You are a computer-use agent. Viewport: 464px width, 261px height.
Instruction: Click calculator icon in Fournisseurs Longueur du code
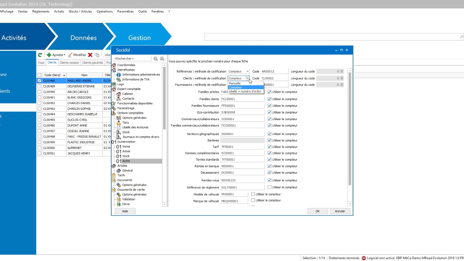coord(341,85)
